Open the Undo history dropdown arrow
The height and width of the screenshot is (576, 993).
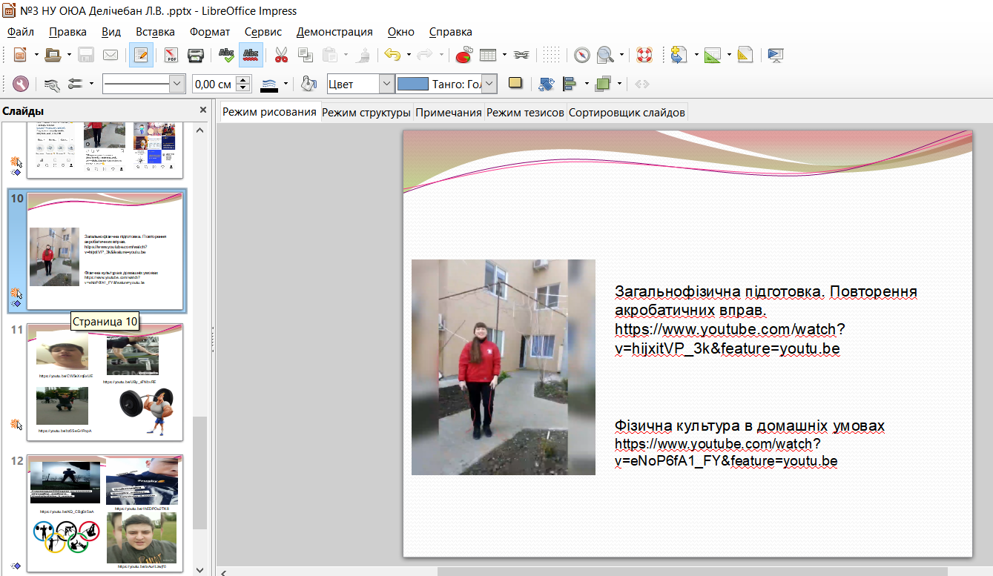click(x=408, y=55)
